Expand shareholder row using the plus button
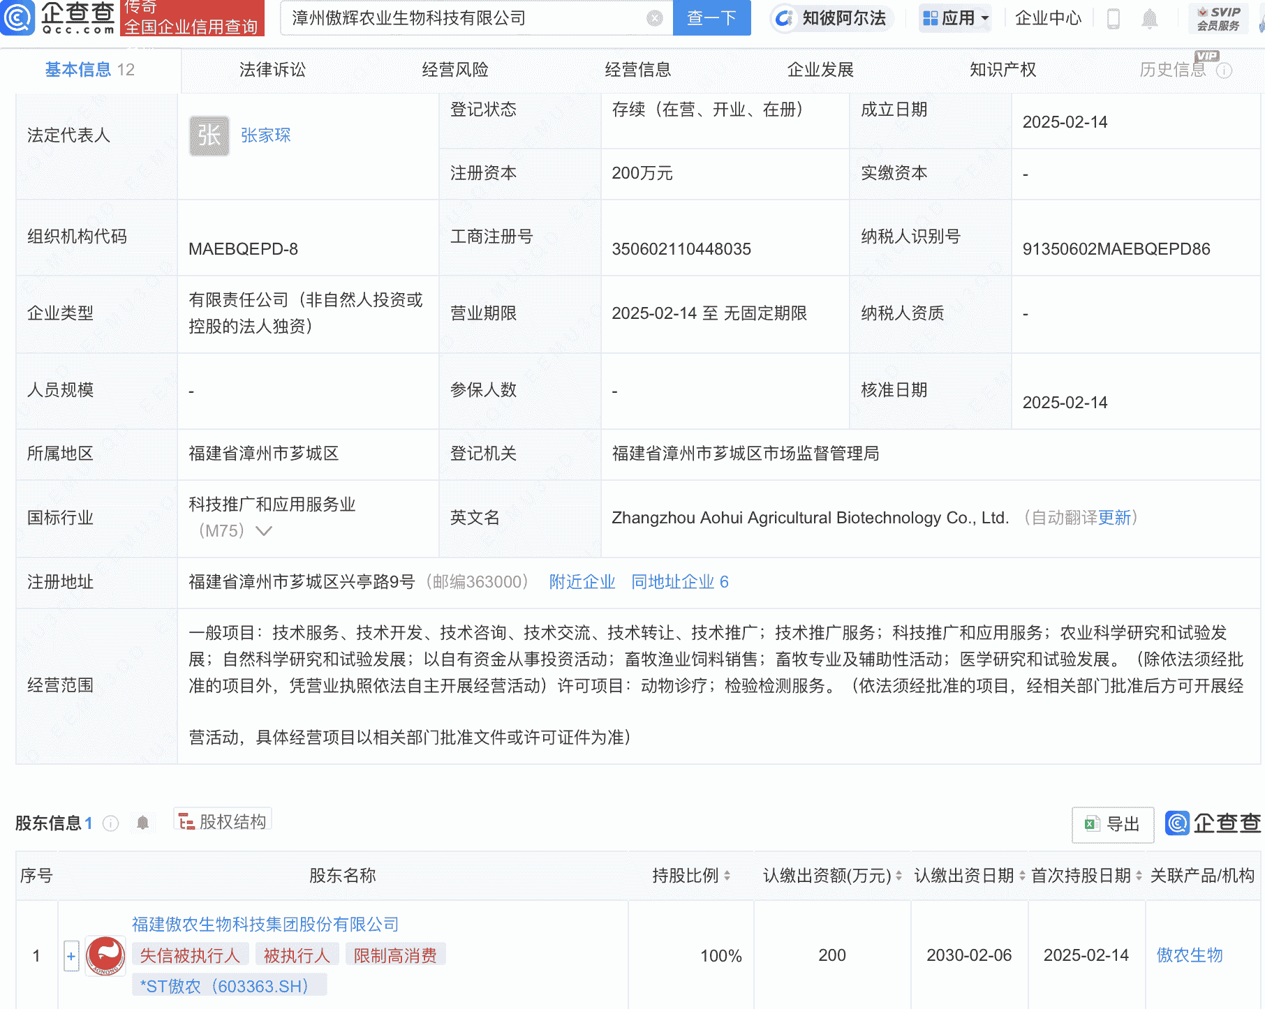Screen dimensions: 1265x1009 (x=71, y=955)
